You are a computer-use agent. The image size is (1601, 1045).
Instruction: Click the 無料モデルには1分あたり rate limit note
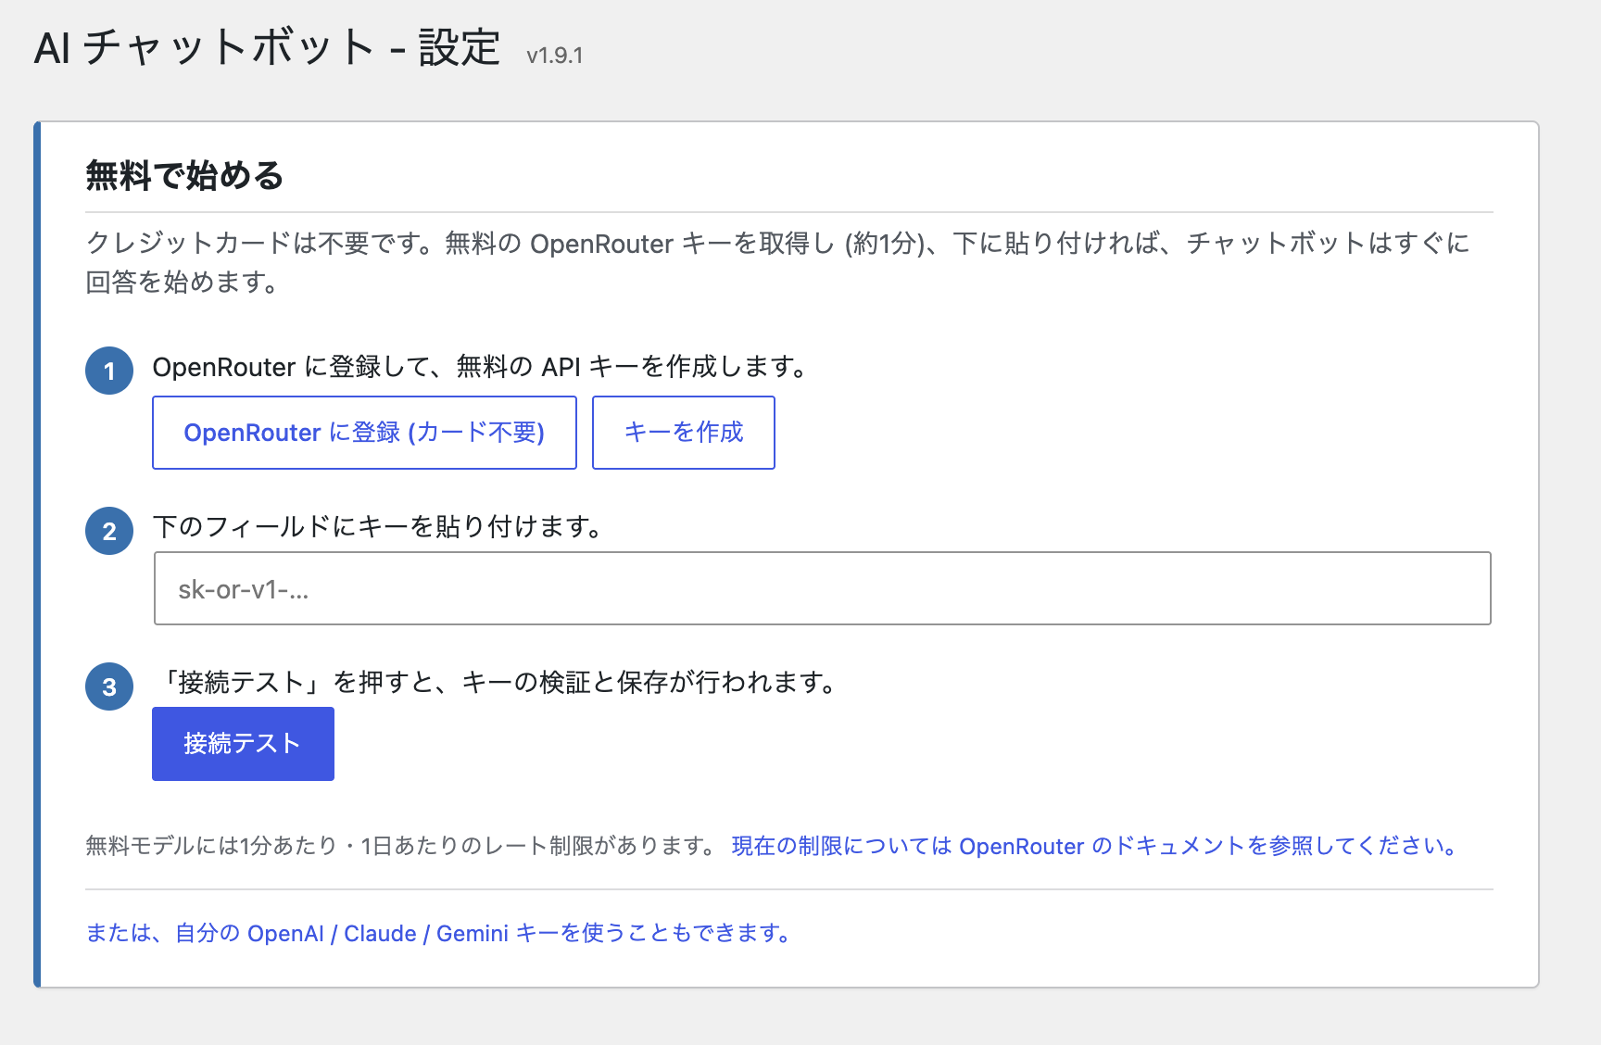(x=402, y=846)
